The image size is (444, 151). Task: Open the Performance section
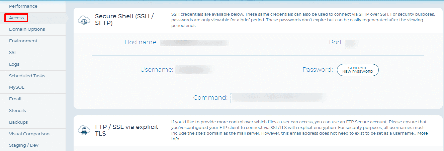point(23,6)
